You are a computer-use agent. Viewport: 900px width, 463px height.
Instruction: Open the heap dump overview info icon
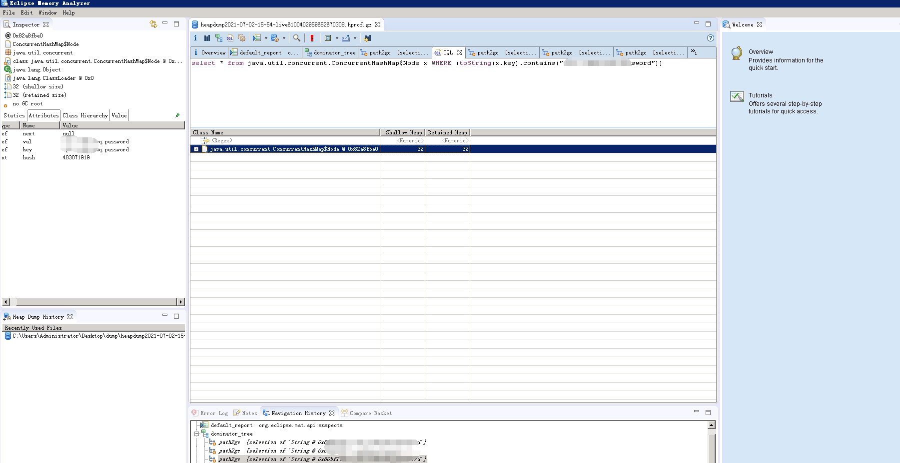(195, 38)
